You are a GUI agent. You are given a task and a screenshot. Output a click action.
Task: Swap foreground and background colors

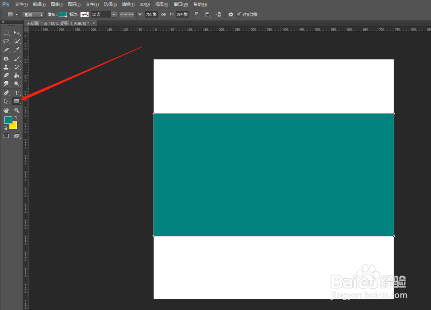(x=16, y=117)
